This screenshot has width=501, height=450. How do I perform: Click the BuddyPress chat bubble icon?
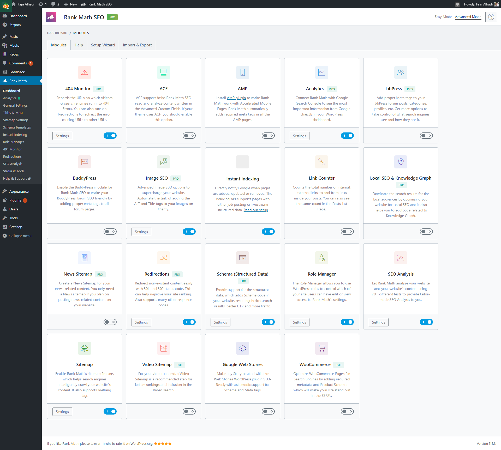pyautogui.click(x=85, y=162)
